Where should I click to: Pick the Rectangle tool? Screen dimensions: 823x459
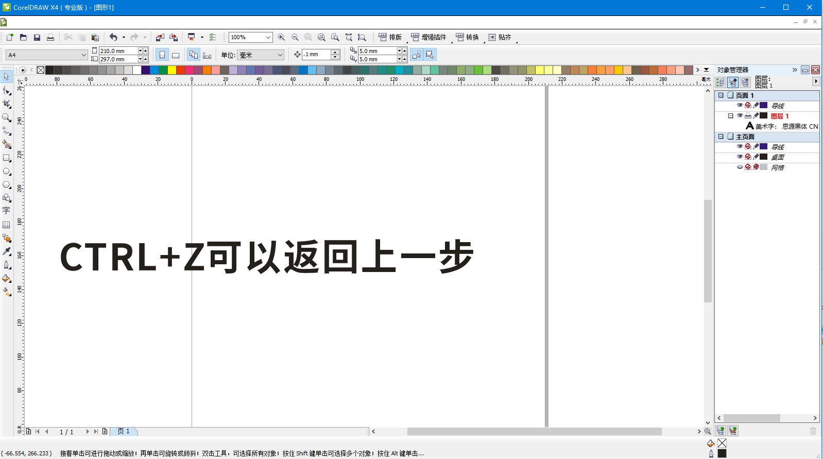6,158
